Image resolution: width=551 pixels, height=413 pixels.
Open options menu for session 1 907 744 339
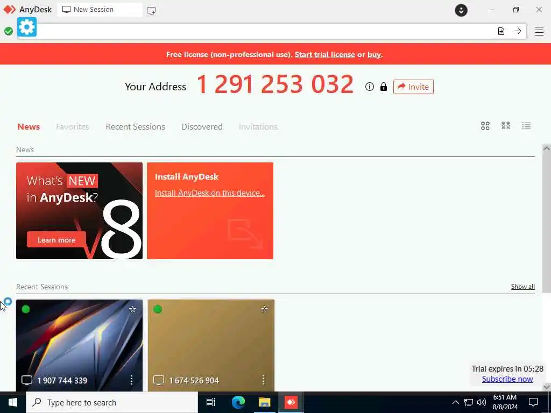[131, 380]
